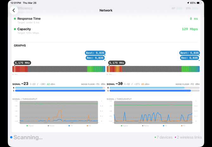Tap the left Δ2 dBm delta value
Image resolution: width=212 pixels, height=147 pixels.
[x=51, y=84]
